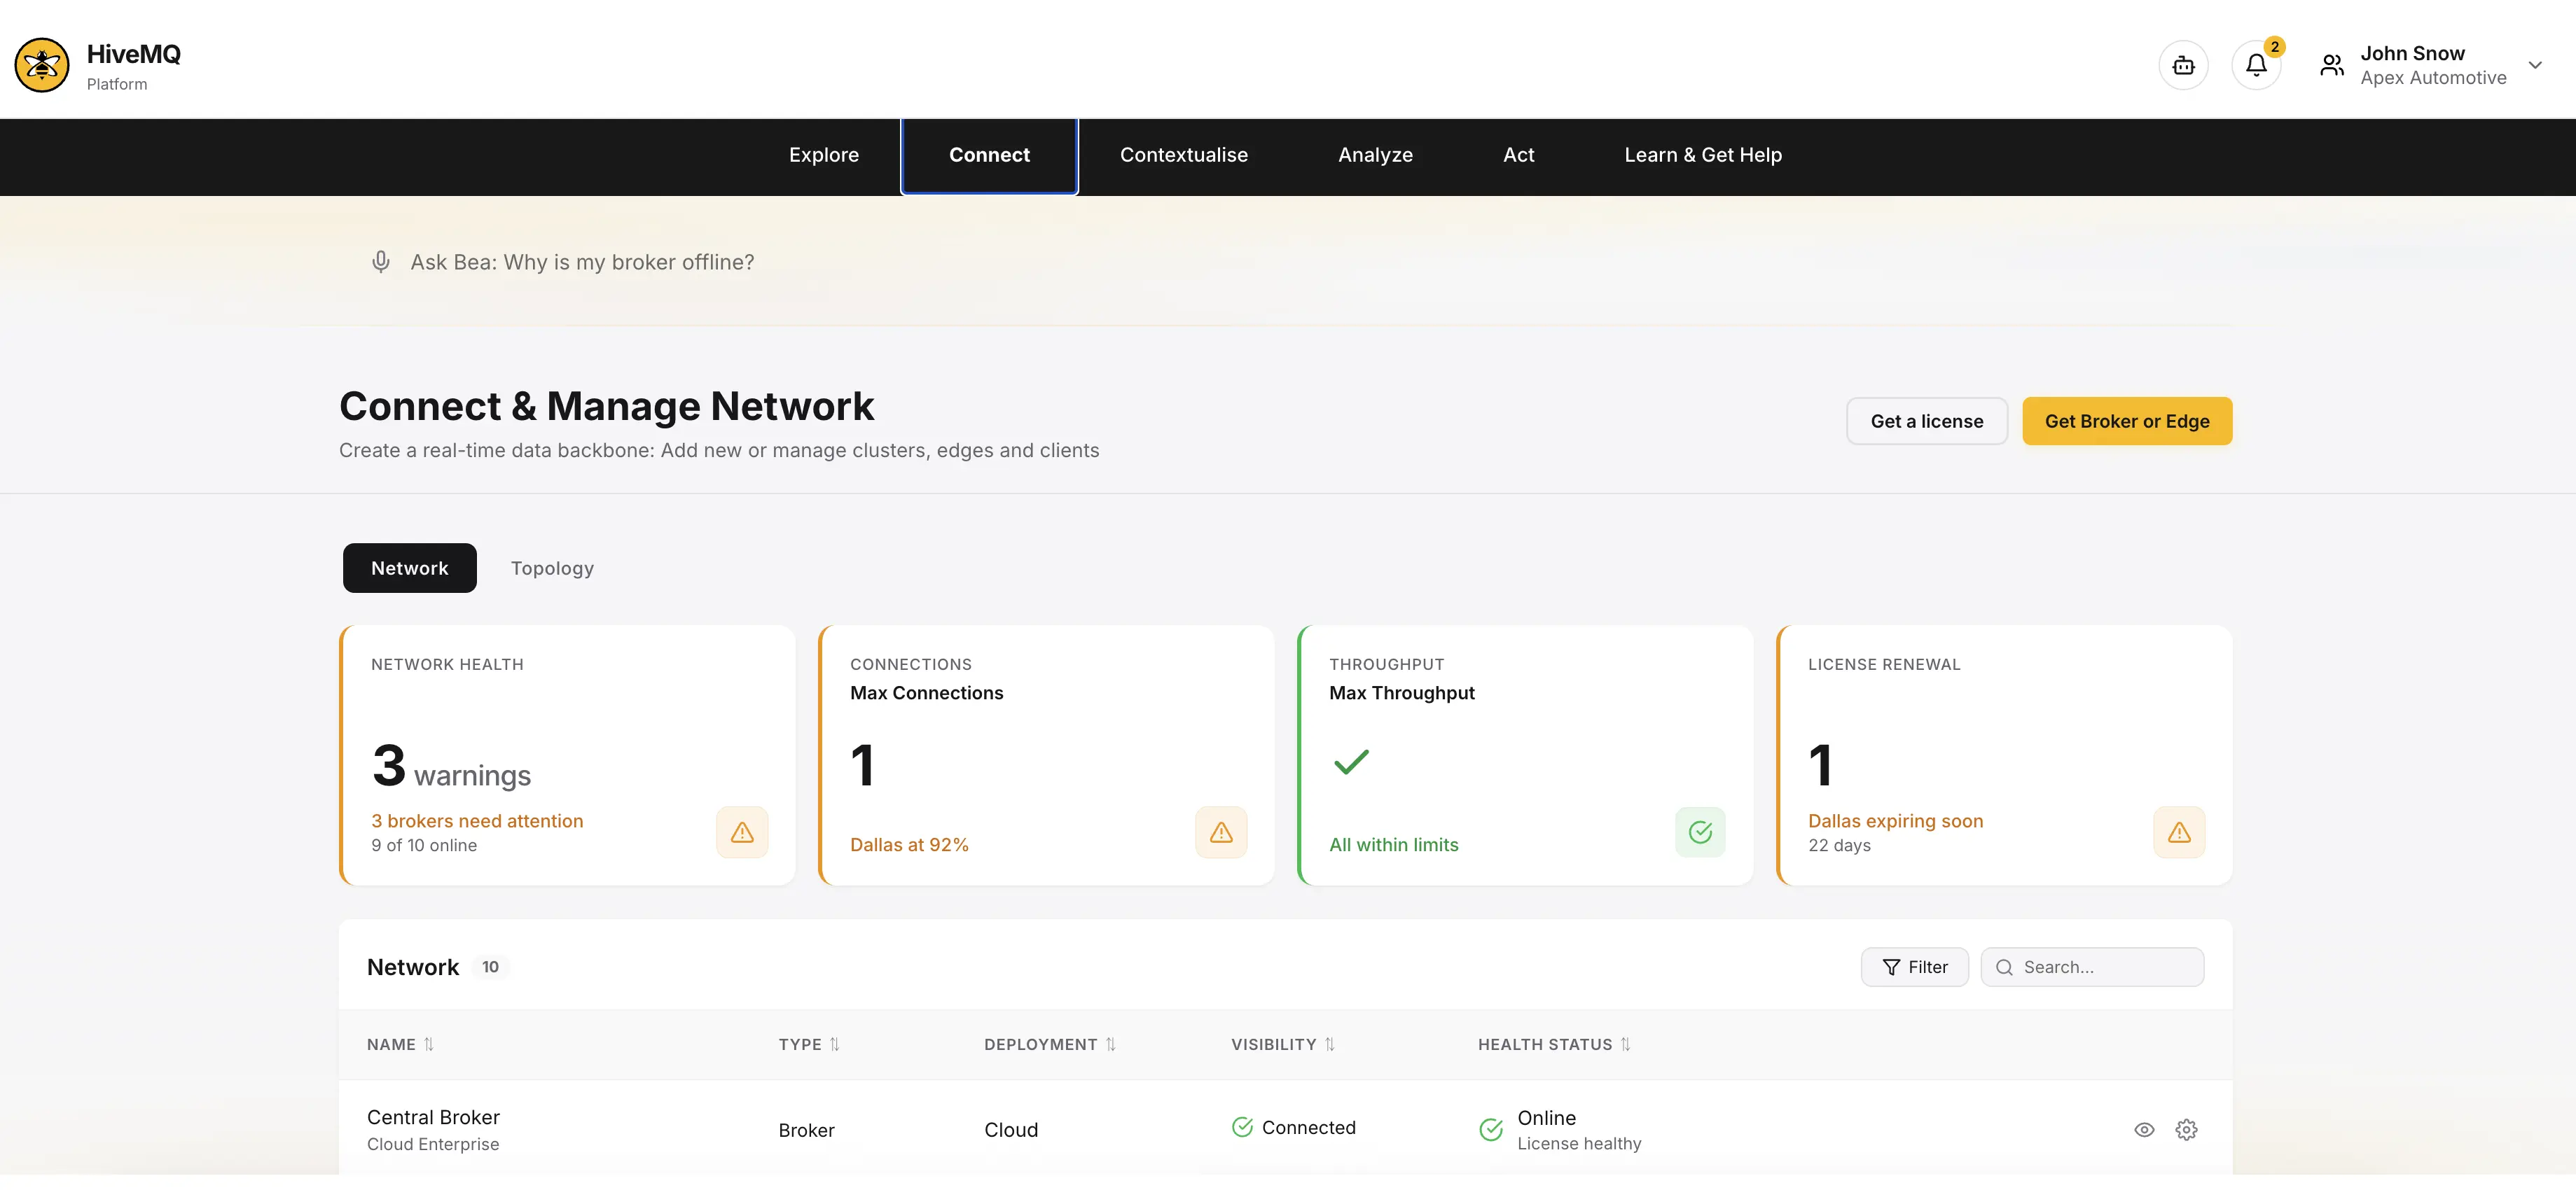Select the Network tab
Screen dimensions: 2576x1197
(x=409, y=568)
